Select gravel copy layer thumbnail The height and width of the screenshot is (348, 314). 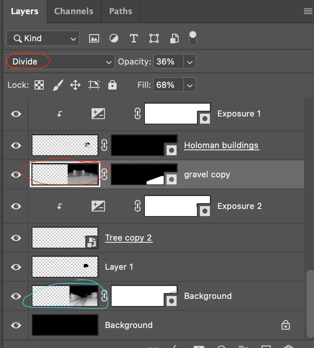coord(65,174)
